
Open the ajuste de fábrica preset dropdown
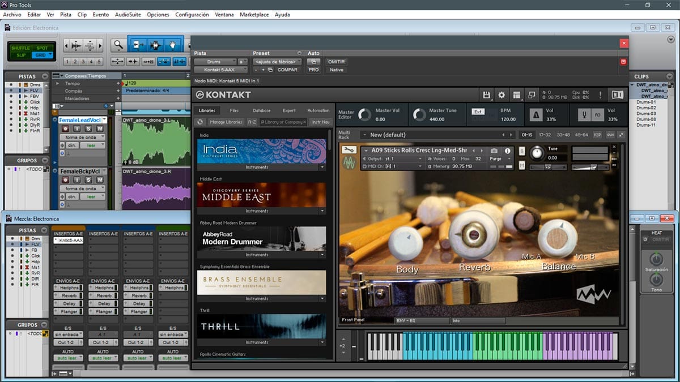point(277,62)
